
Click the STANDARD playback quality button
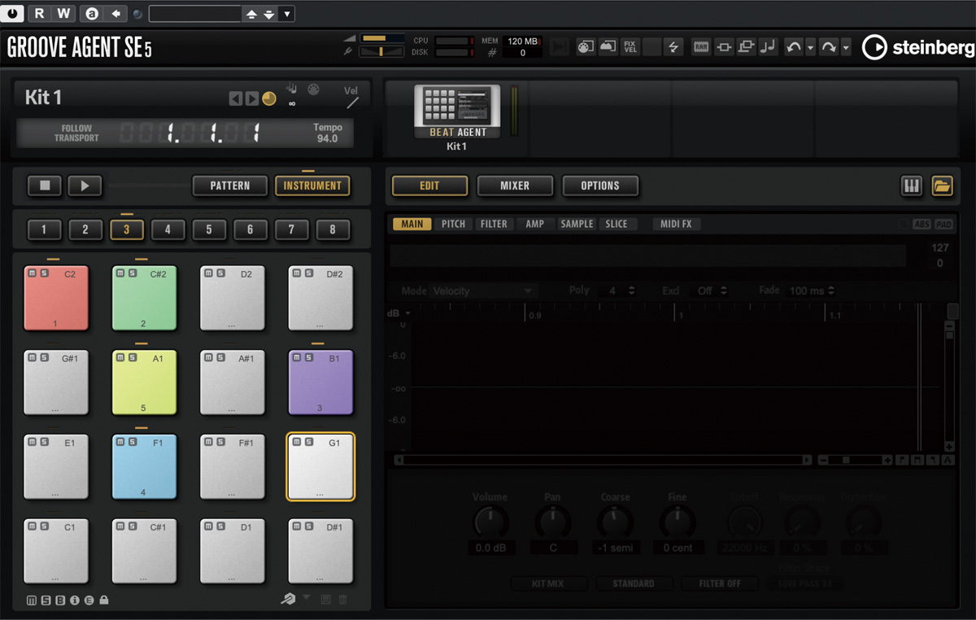(x=634, y=583)
